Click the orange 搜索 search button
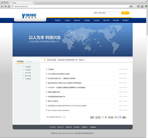This screenshot has width=148, height=138. point(125,13)
